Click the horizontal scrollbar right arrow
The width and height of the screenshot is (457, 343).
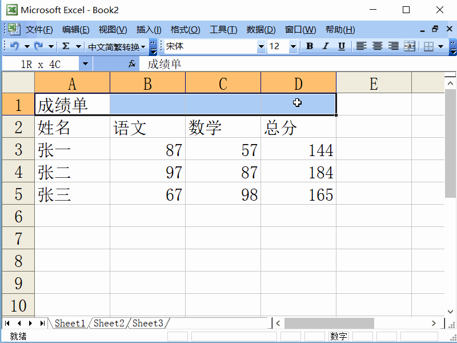point(434,323)
